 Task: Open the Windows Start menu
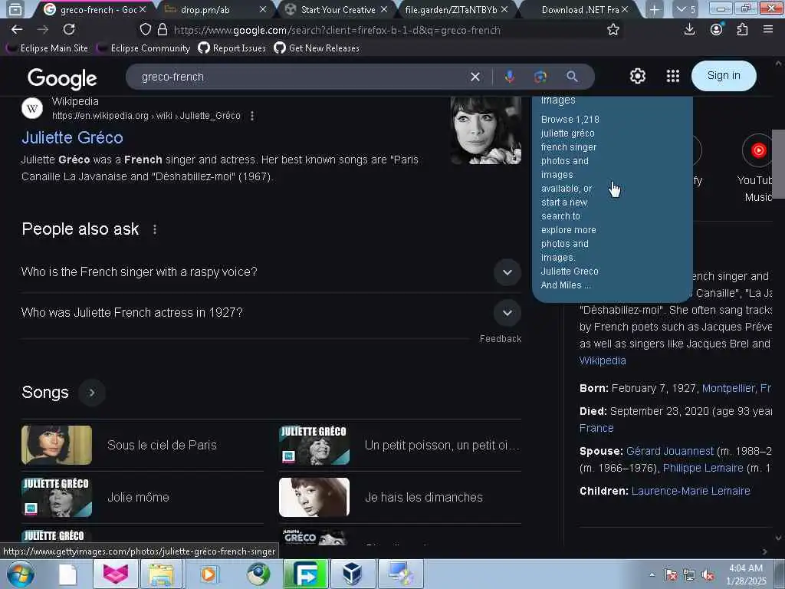[x=21, y=574]
